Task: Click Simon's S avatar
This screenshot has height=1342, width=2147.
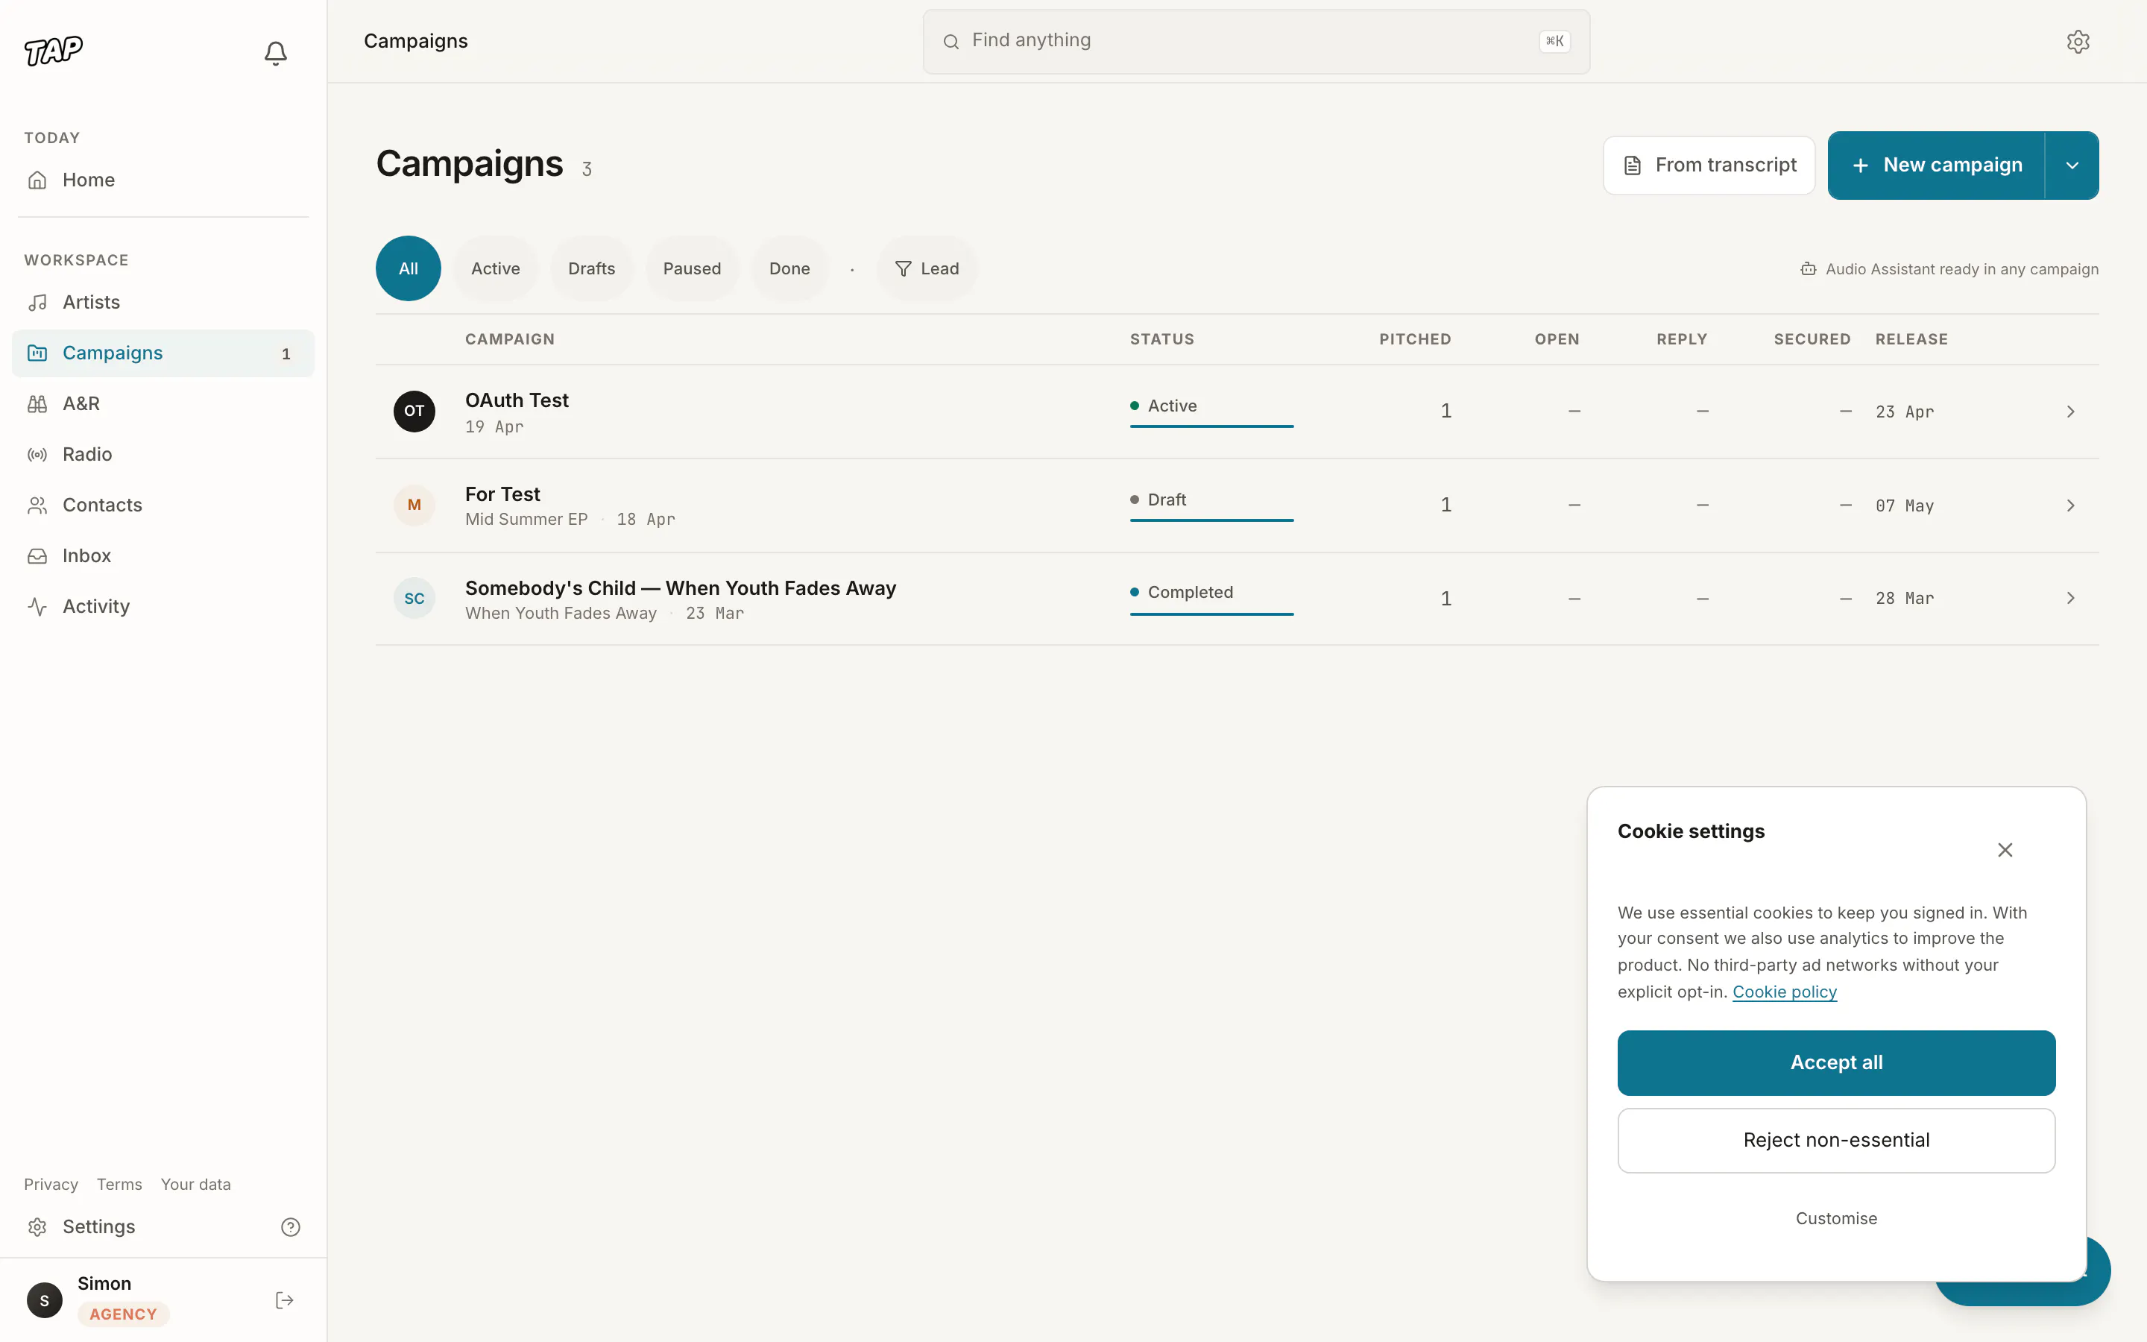Action: 45,1300
